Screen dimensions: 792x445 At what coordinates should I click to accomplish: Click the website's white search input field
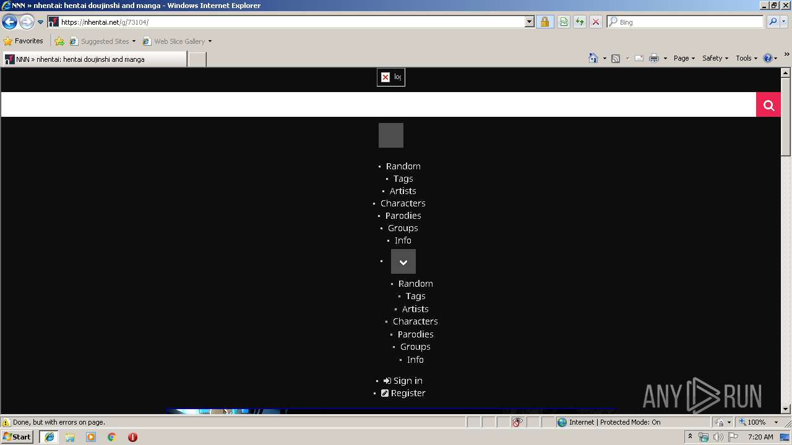point(379,104)
